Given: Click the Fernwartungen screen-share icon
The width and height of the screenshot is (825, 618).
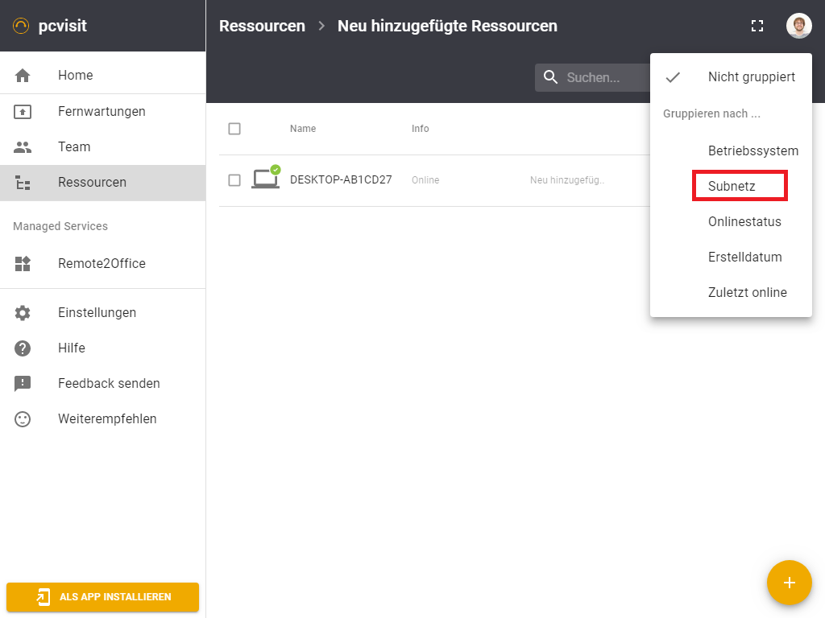Looking at the screenshot, I should [x=23, y=112].
